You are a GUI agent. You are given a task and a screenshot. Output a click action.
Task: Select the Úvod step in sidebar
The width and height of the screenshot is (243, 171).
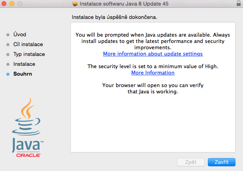[x=20, y=34]
